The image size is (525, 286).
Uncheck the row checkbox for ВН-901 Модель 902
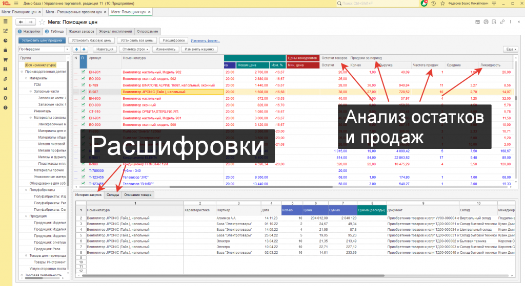[x=83, y=72]
